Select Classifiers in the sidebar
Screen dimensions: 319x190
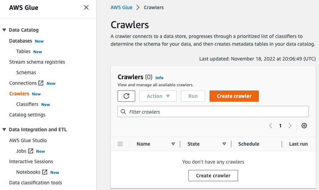point(27,104)
